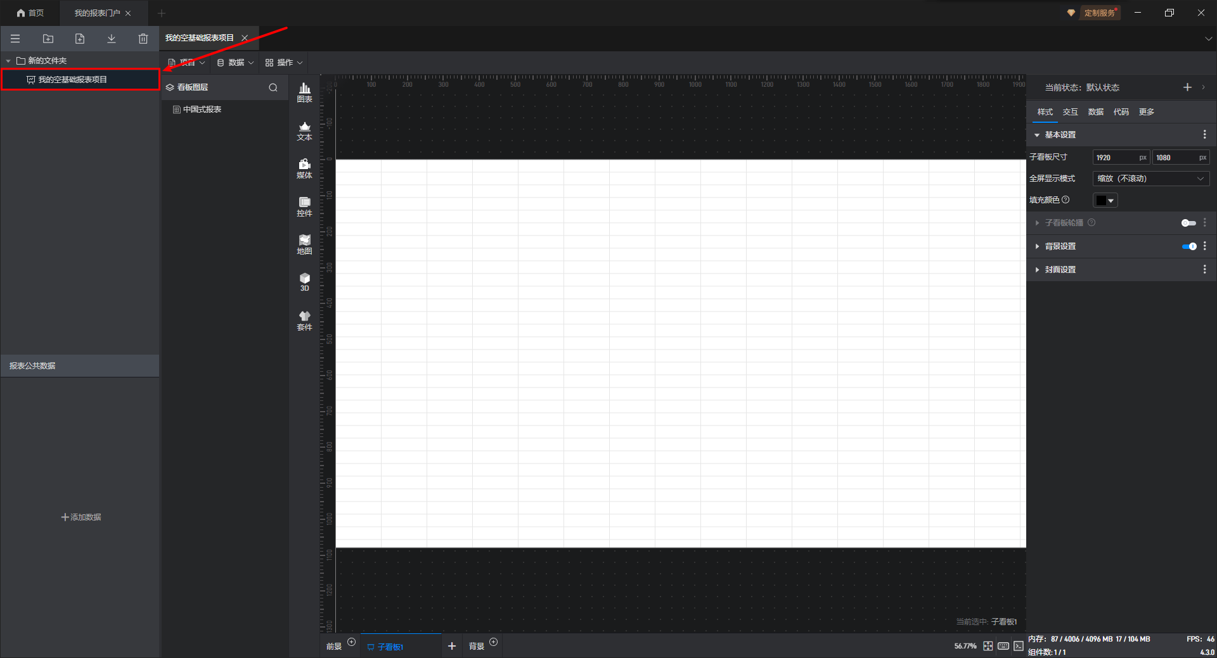Click the 添加数据 button
Image resolution: width=1217 pixels, height=658 pixels.
pyautogui.click(x=81, y=517)
